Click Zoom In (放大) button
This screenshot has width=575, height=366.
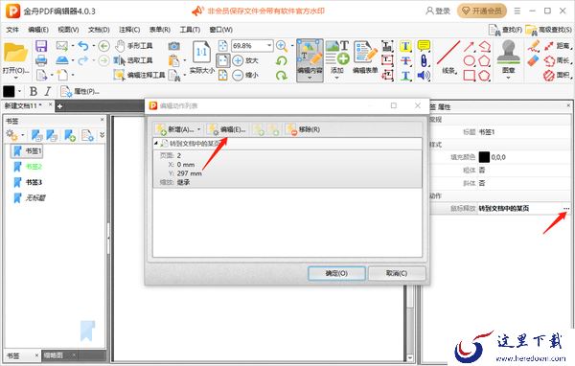coord(245,60)
